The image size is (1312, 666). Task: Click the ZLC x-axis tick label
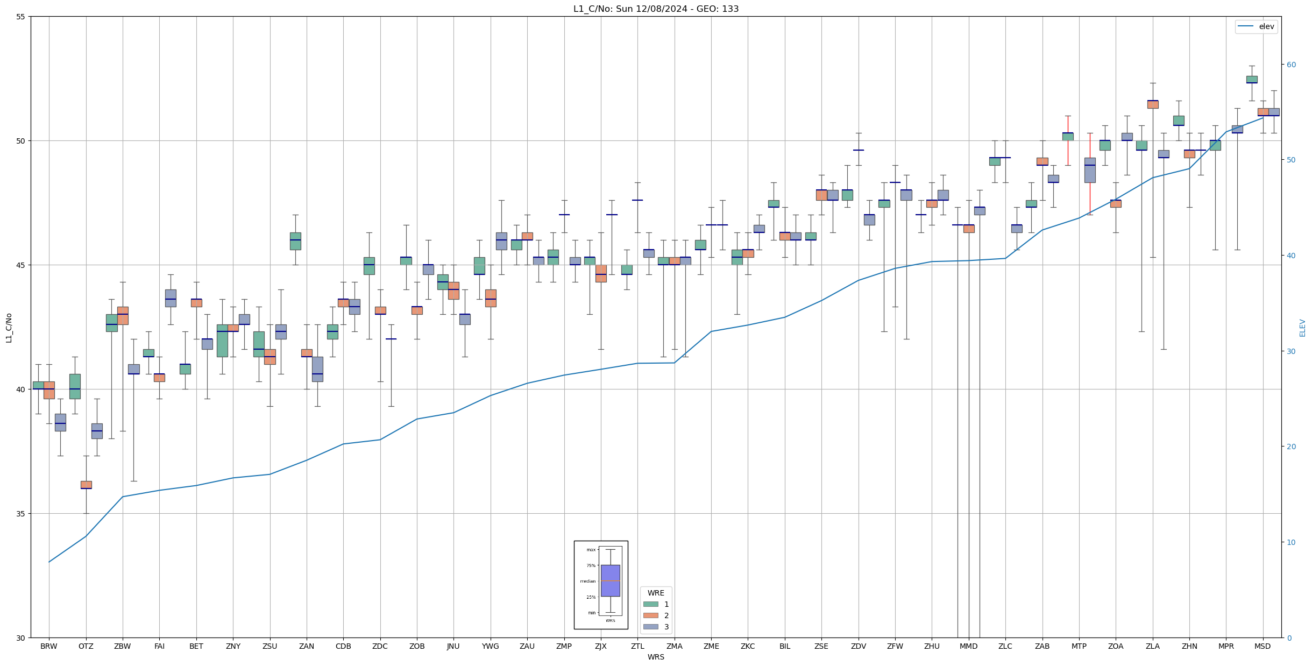point(1005,646)
